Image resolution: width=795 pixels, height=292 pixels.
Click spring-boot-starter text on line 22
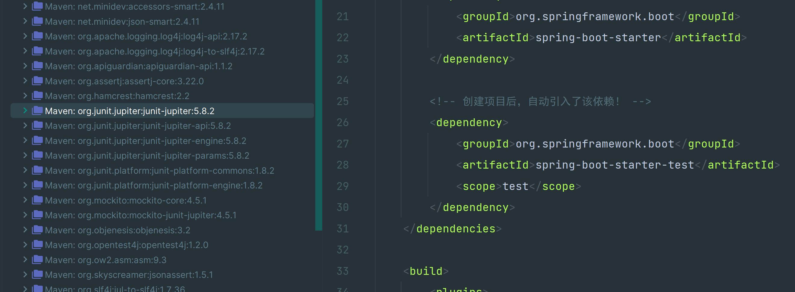(598, 38)
